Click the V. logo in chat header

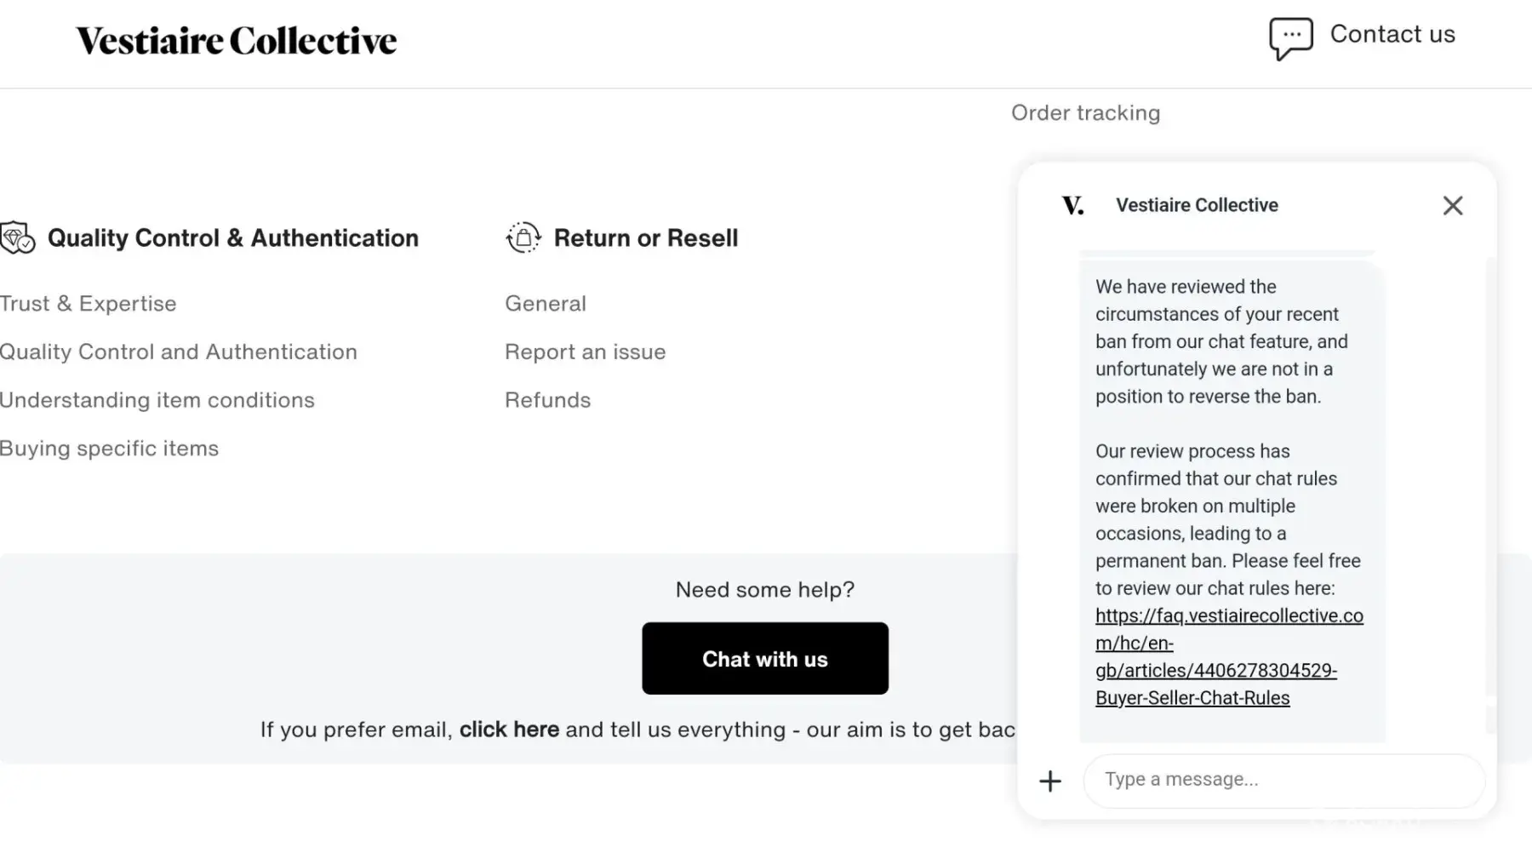[x=1072, y=205]
